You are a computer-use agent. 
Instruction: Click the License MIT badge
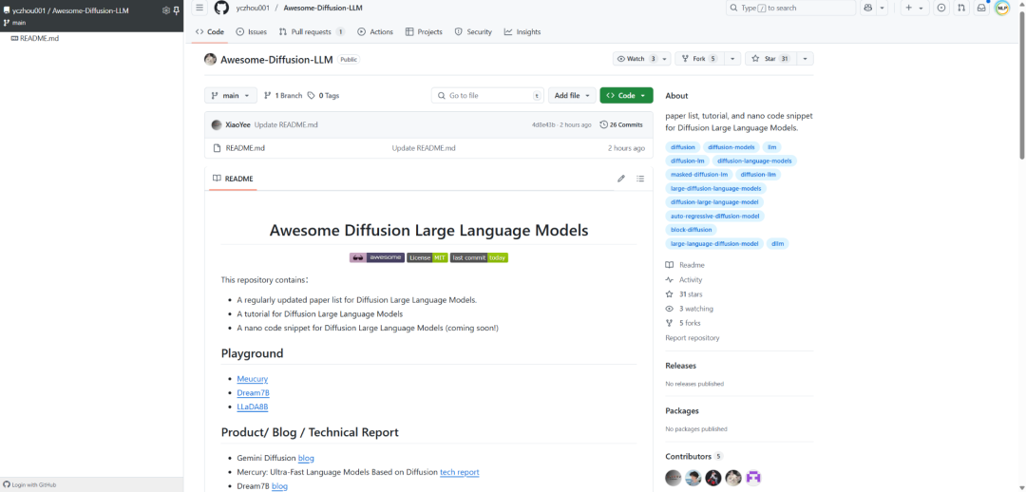click(427, 257)
